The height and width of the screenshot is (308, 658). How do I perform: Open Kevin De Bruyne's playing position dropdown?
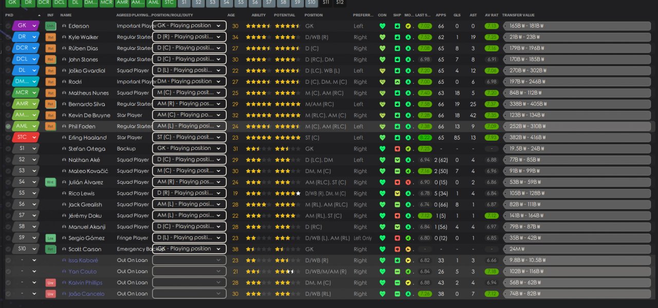(189, 115)
